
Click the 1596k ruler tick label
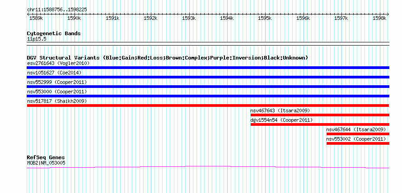pyautogui.click(x=303, y=18)
